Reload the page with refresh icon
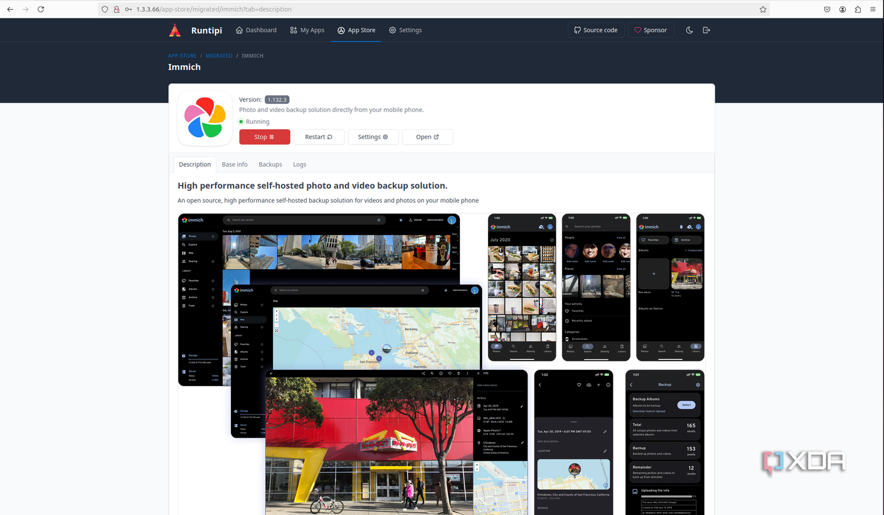The width and height of the screenshot is (884, 515). [x=41, y=9]
